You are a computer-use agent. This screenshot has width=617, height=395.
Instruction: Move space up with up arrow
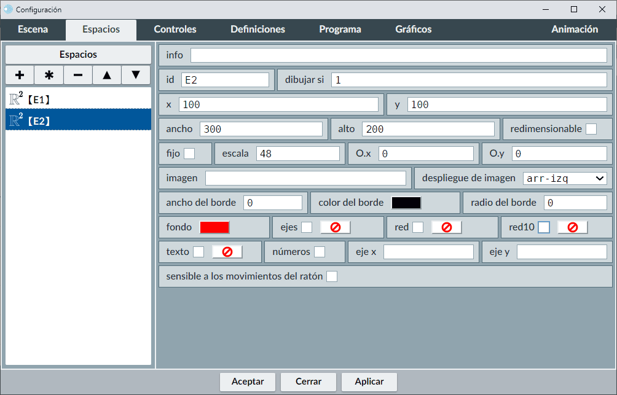pyautogui.click(x=107, y=75)
